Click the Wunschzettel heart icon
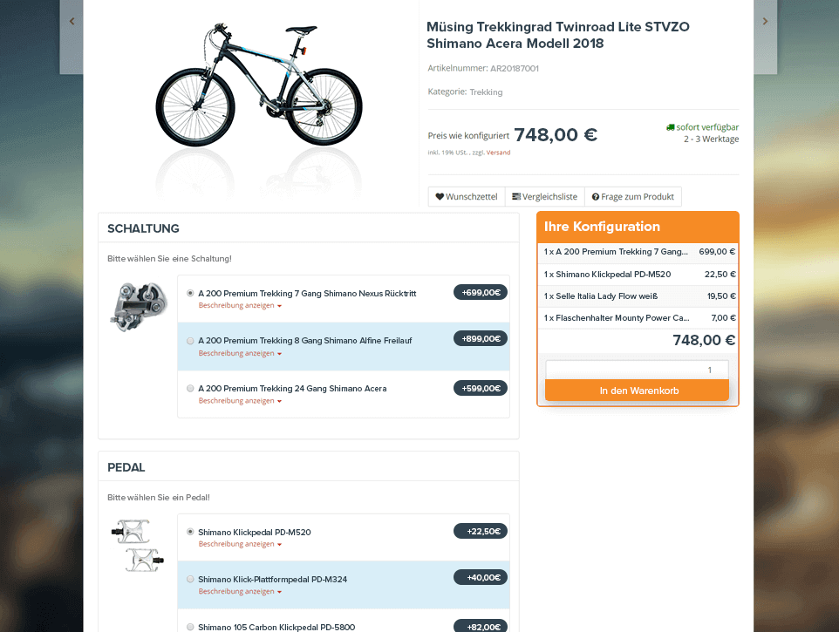The image size is (839, 632). tap(440, 197)
